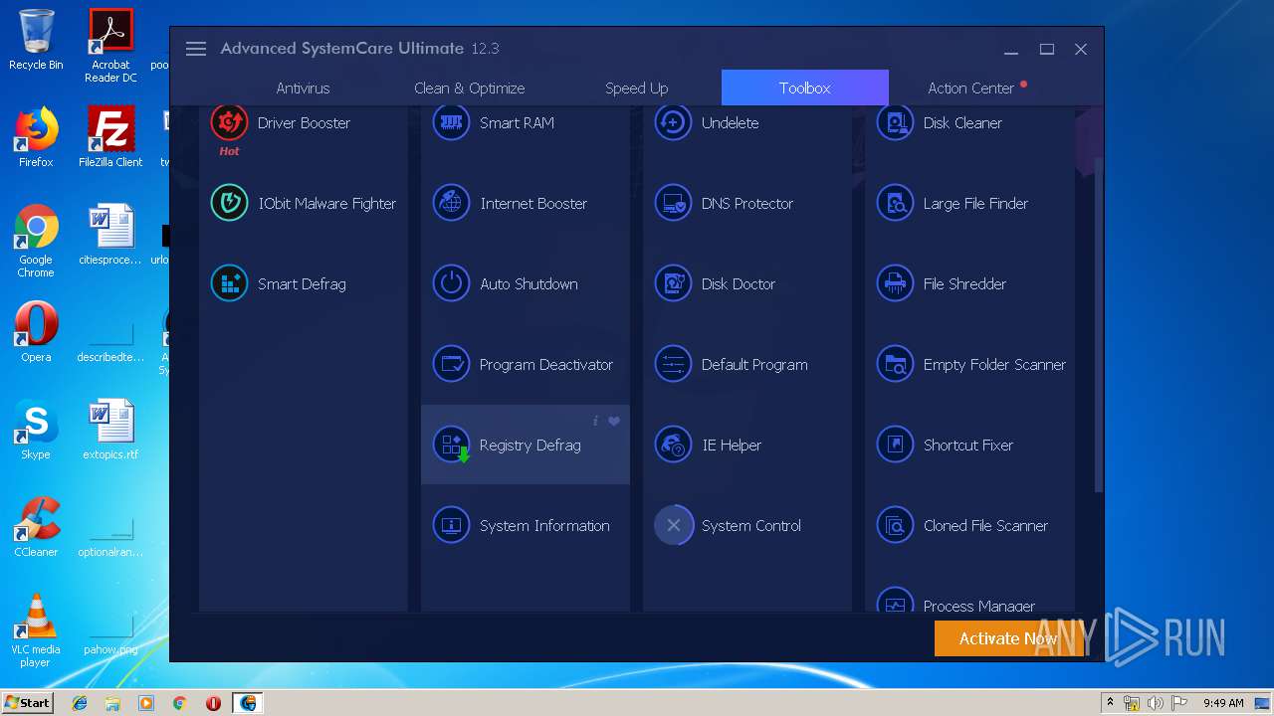Open the Shortcut Fixer icon
Screen dimensions: 1274x716
[x=895, y=445]
